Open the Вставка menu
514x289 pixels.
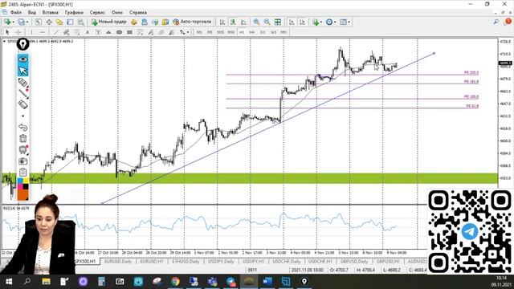click(x=51, y=13)
